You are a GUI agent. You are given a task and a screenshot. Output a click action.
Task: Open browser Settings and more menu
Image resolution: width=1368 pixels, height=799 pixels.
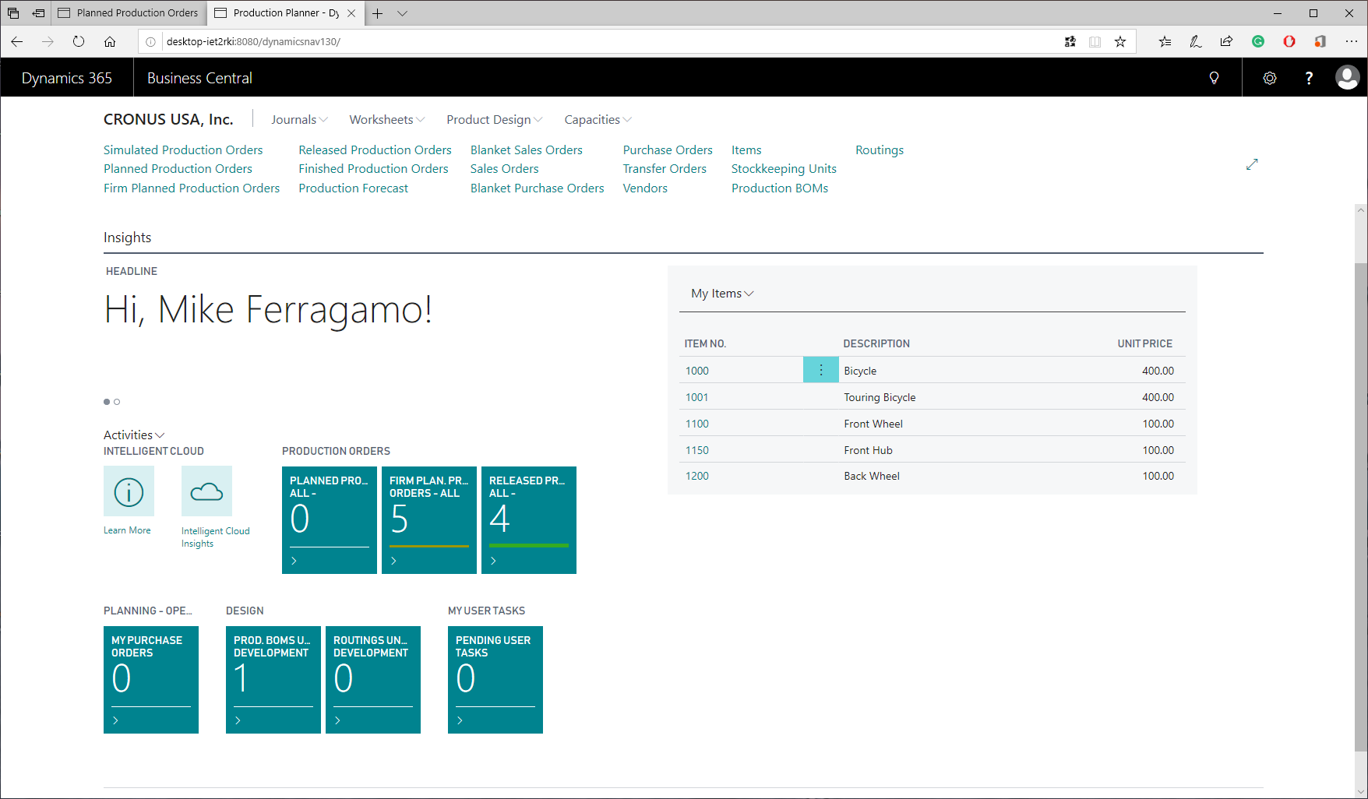tap(1352, 41)
